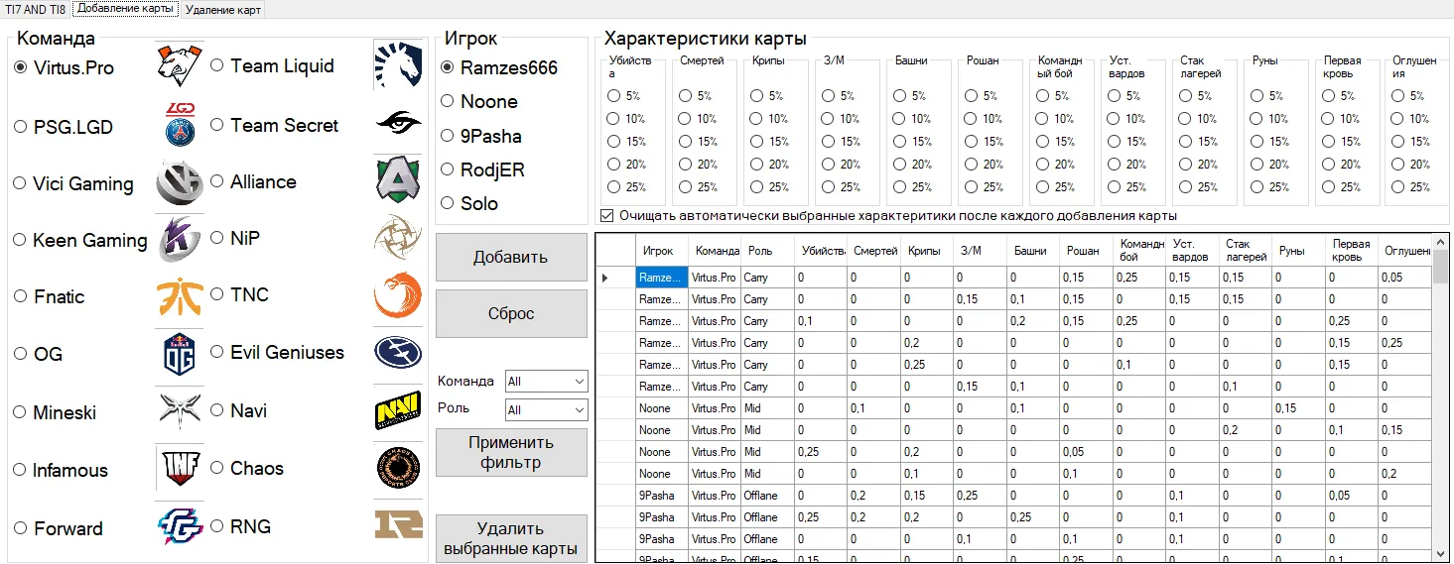
Task: Click the TNC orange logo
Action: [398, 295]
